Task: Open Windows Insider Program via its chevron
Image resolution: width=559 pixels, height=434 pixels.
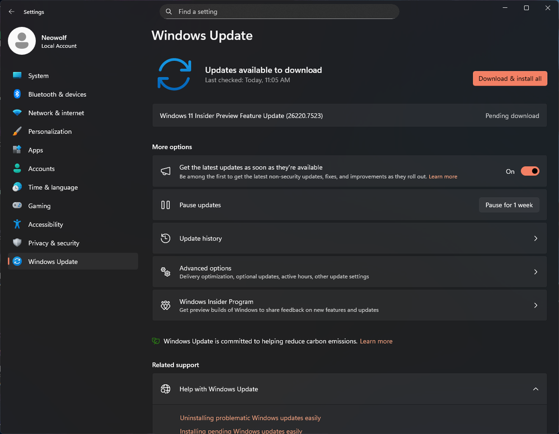Action: point(535,305)
